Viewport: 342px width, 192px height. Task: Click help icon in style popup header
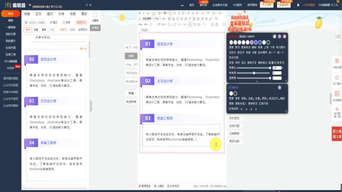[280, 36]
